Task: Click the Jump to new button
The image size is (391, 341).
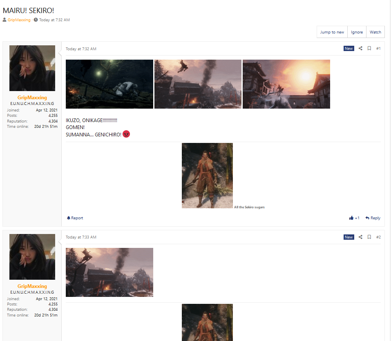Action: tap(332, 31)
